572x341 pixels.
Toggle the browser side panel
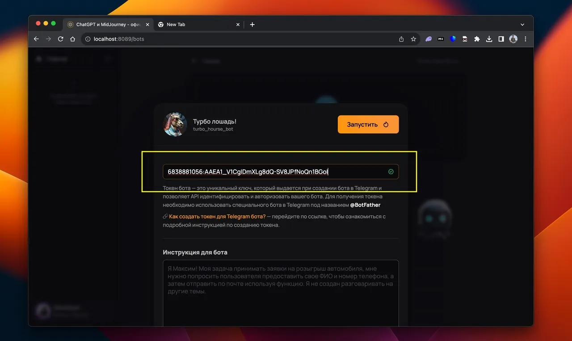point(501,39)
